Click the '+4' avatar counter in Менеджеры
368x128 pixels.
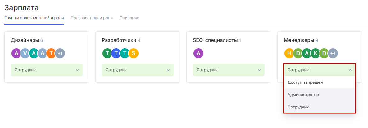pos(333,53)
